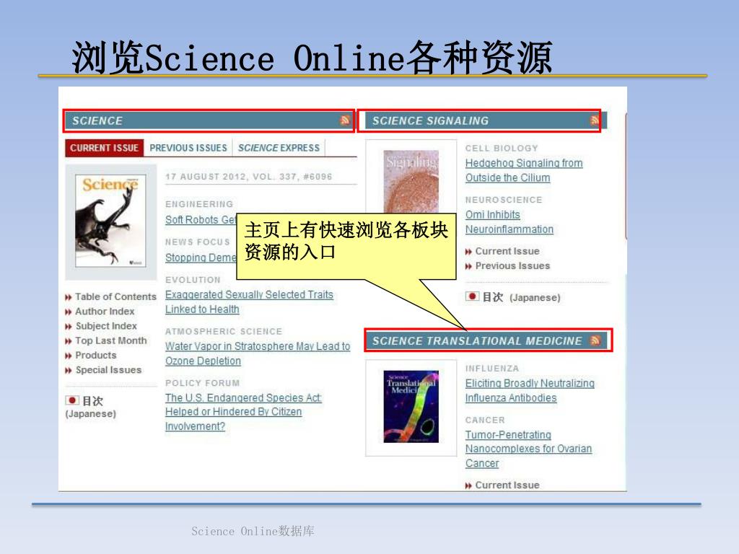This screenshot has width=739, height=554.
Task: Click the ENGINEERING category label
Action: click(x=199, y=204)
